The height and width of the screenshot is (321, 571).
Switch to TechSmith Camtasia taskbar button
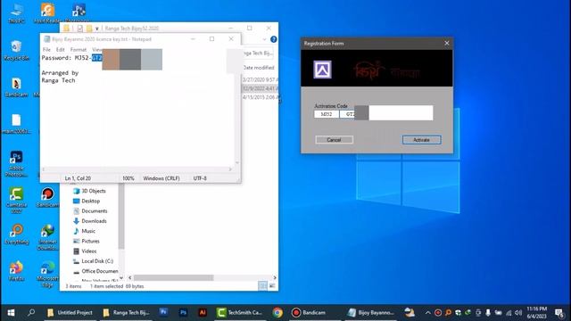tap(240, 313)
